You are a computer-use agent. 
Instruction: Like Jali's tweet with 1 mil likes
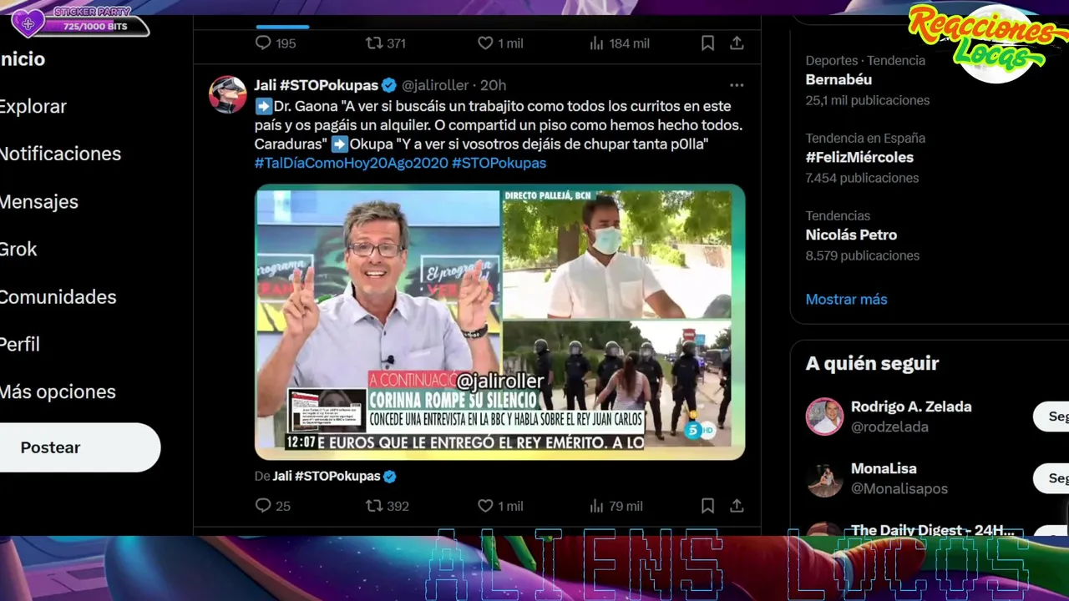(500, 506)
